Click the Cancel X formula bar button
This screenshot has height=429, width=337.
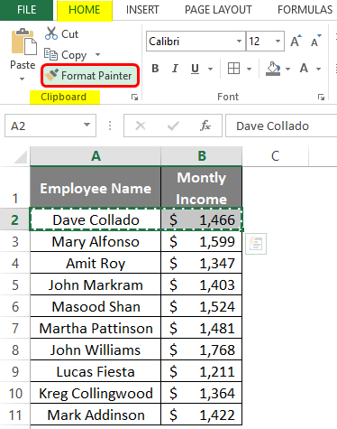tap(141, 126)
